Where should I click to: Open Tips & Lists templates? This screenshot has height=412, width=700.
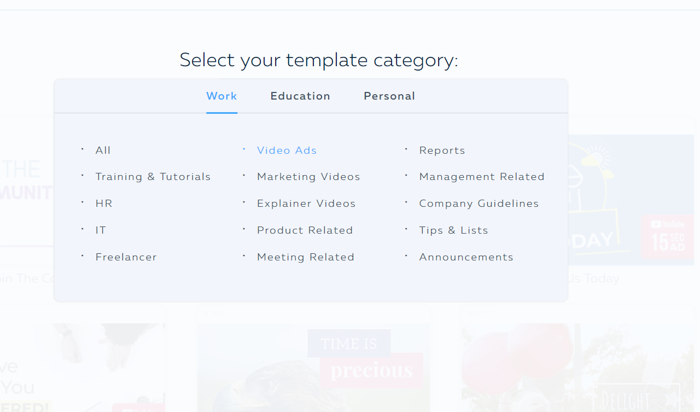(x=453, y=230)
